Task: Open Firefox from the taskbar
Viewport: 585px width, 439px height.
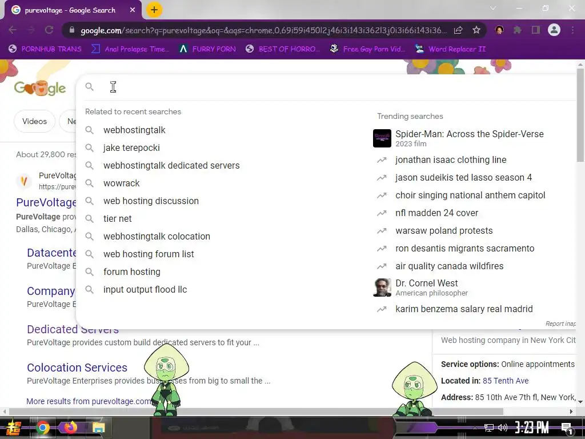Action: 70,428
